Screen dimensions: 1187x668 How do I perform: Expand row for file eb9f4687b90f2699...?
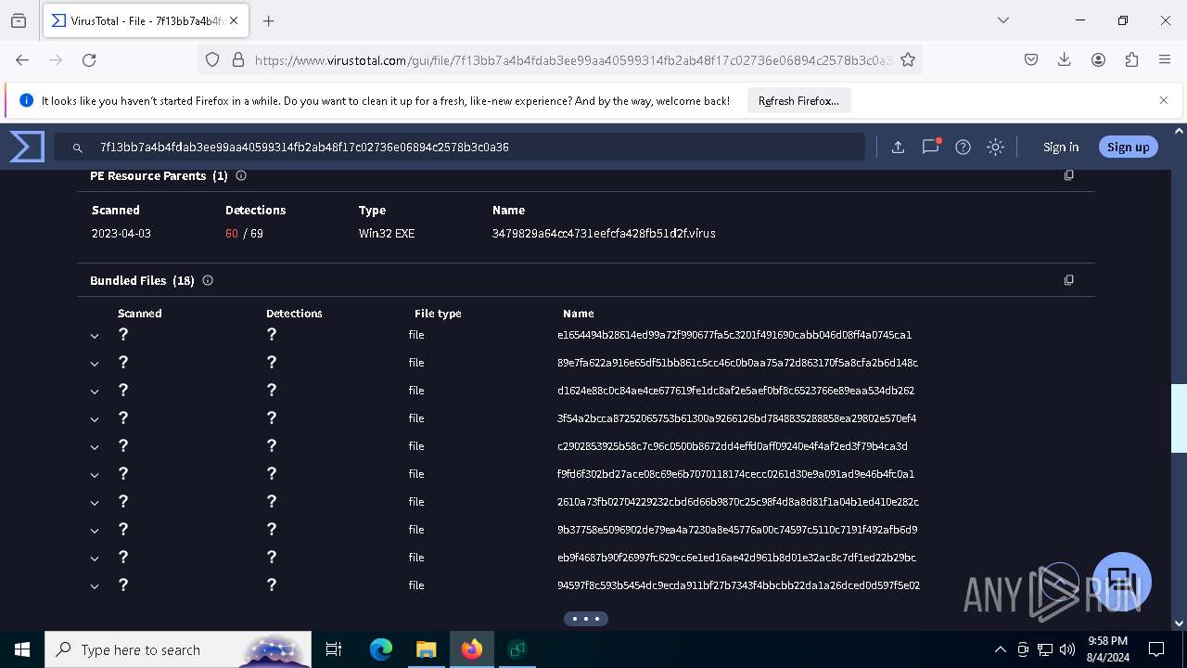pyautogui.click(x=95, y=559)
